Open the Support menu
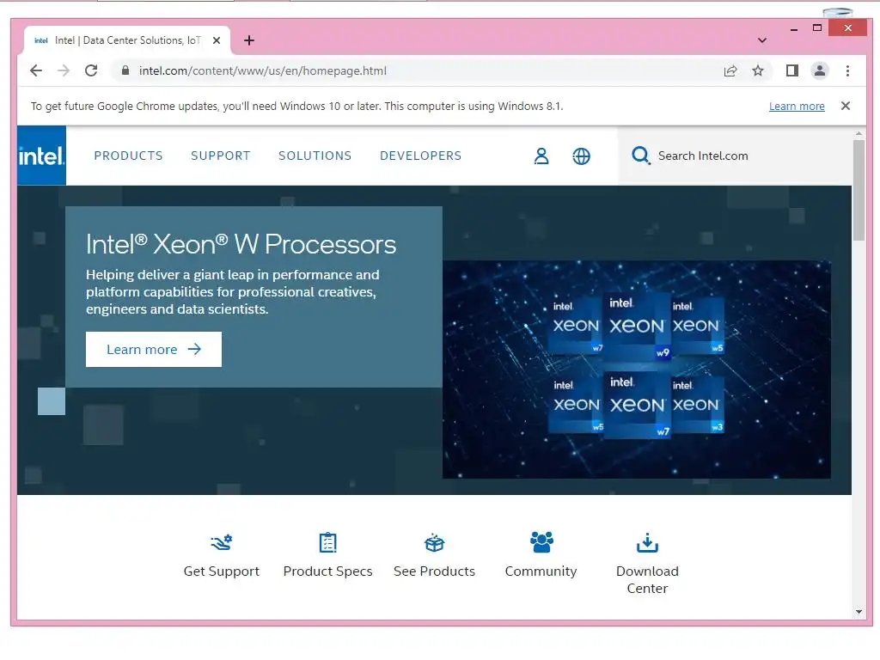The image size is (880, 660). [x=221, y=156]
